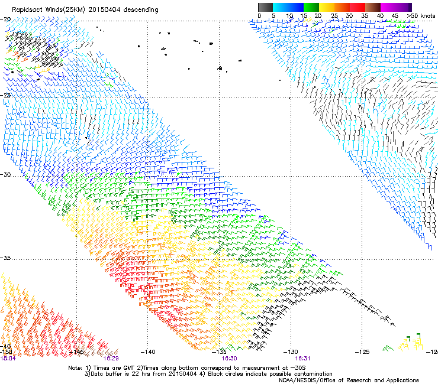Viewport: 438px width, 384px height.
Task: Pick the brown 35-40 knots legend color
Action: [373, 7]
